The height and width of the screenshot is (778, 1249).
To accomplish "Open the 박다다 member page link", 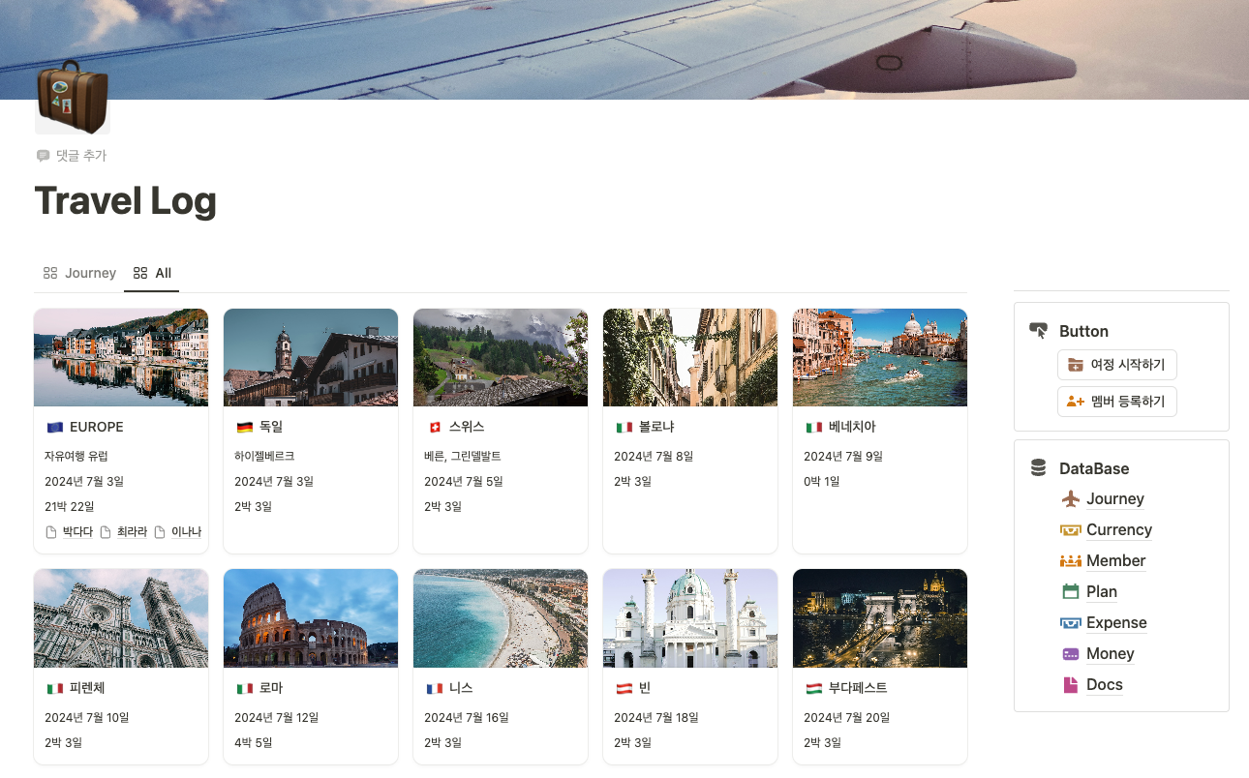I will 77,532.
